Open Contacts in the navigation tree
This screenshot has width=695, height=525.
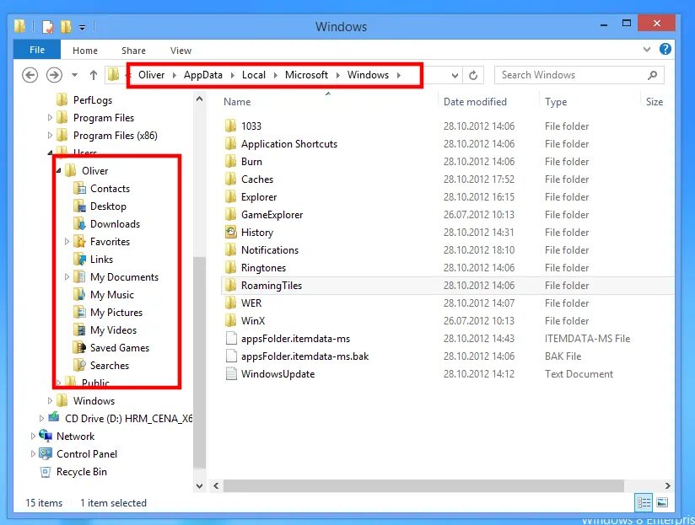(x=110, y=189)
